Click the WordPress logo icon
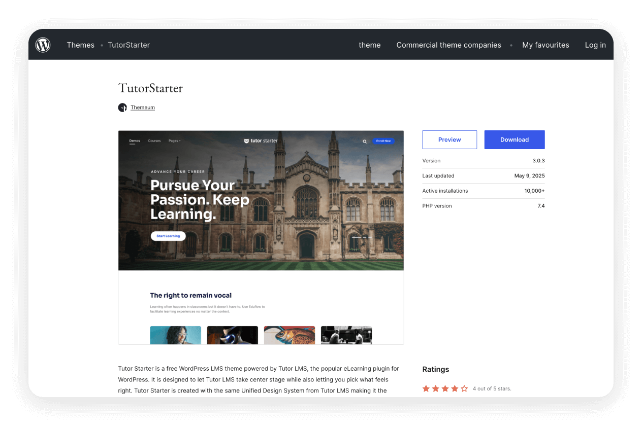This screenshot has width=642, height=426. click(43, 45)
